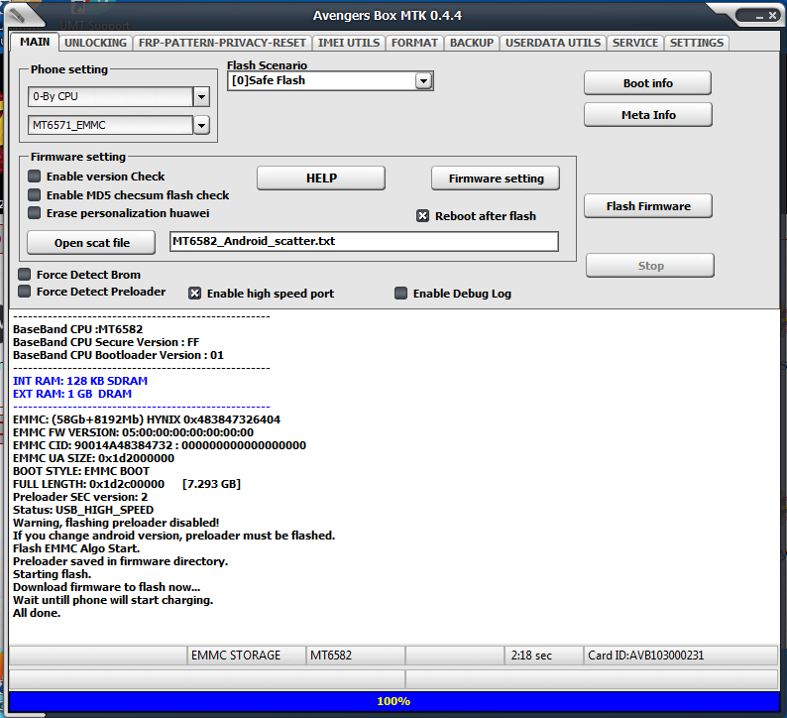The width and height of the screenshot is (787, 718).
Task: Click the EXT RAM: 1 GB DRAM line
Action: [72, 394]
